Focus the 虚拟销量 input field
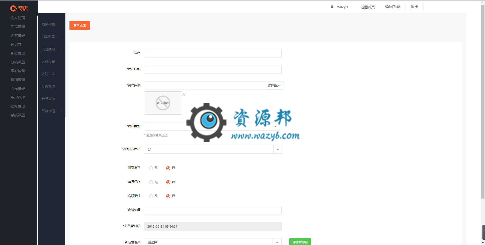Screen dimensions: 485x245 213,210
